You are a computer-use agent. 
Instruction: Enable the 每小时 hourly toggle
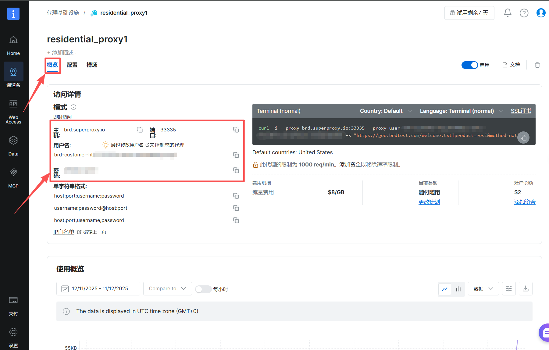point(203,289)
